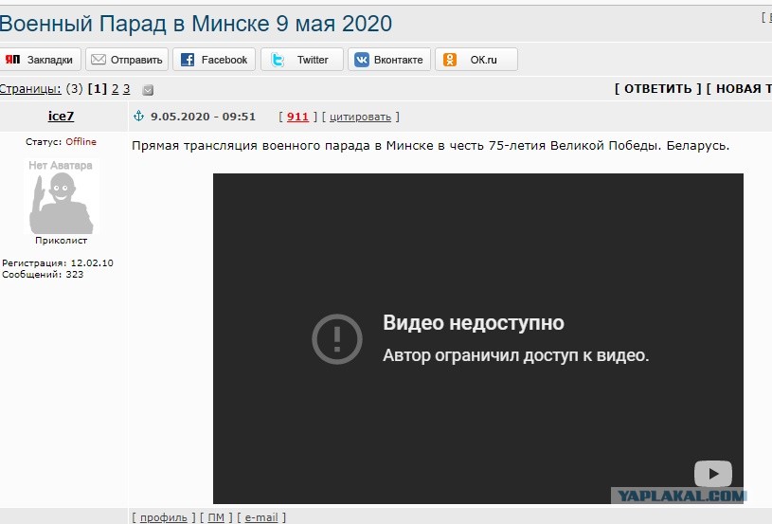
Task: Click the exclamation error icon in video
Action: pyautogui.click(x=337, y=339)
